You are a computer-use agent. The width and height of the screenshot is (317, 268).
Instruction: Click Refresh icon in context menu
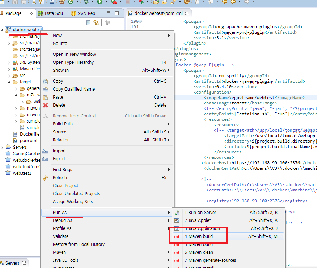click(46, 178)
